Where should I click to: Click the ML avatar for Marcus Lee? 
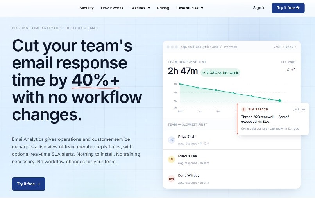tap(171, 159)
